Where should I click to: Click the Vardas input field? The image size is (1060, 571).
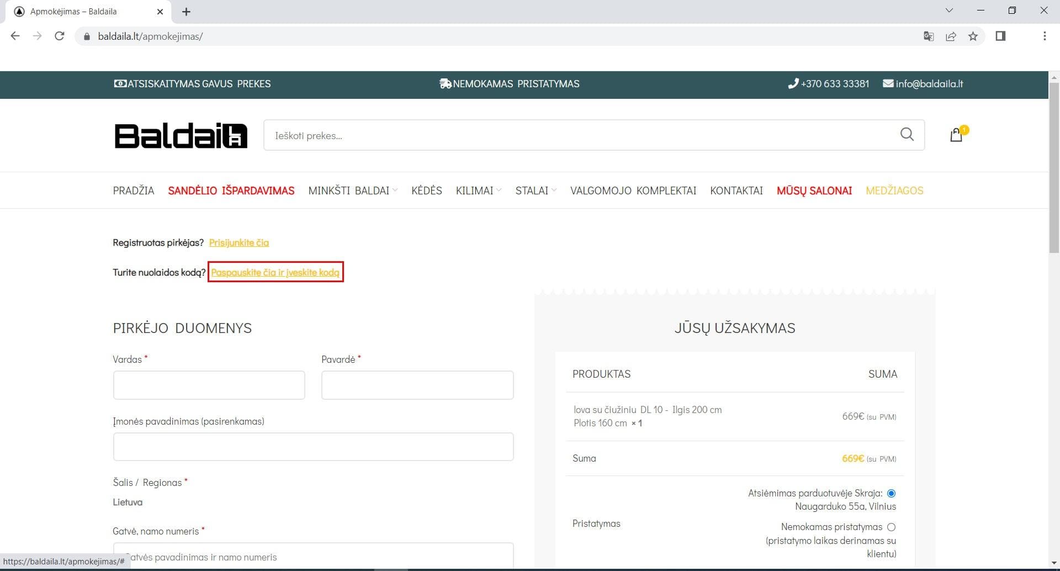[209, 385]
